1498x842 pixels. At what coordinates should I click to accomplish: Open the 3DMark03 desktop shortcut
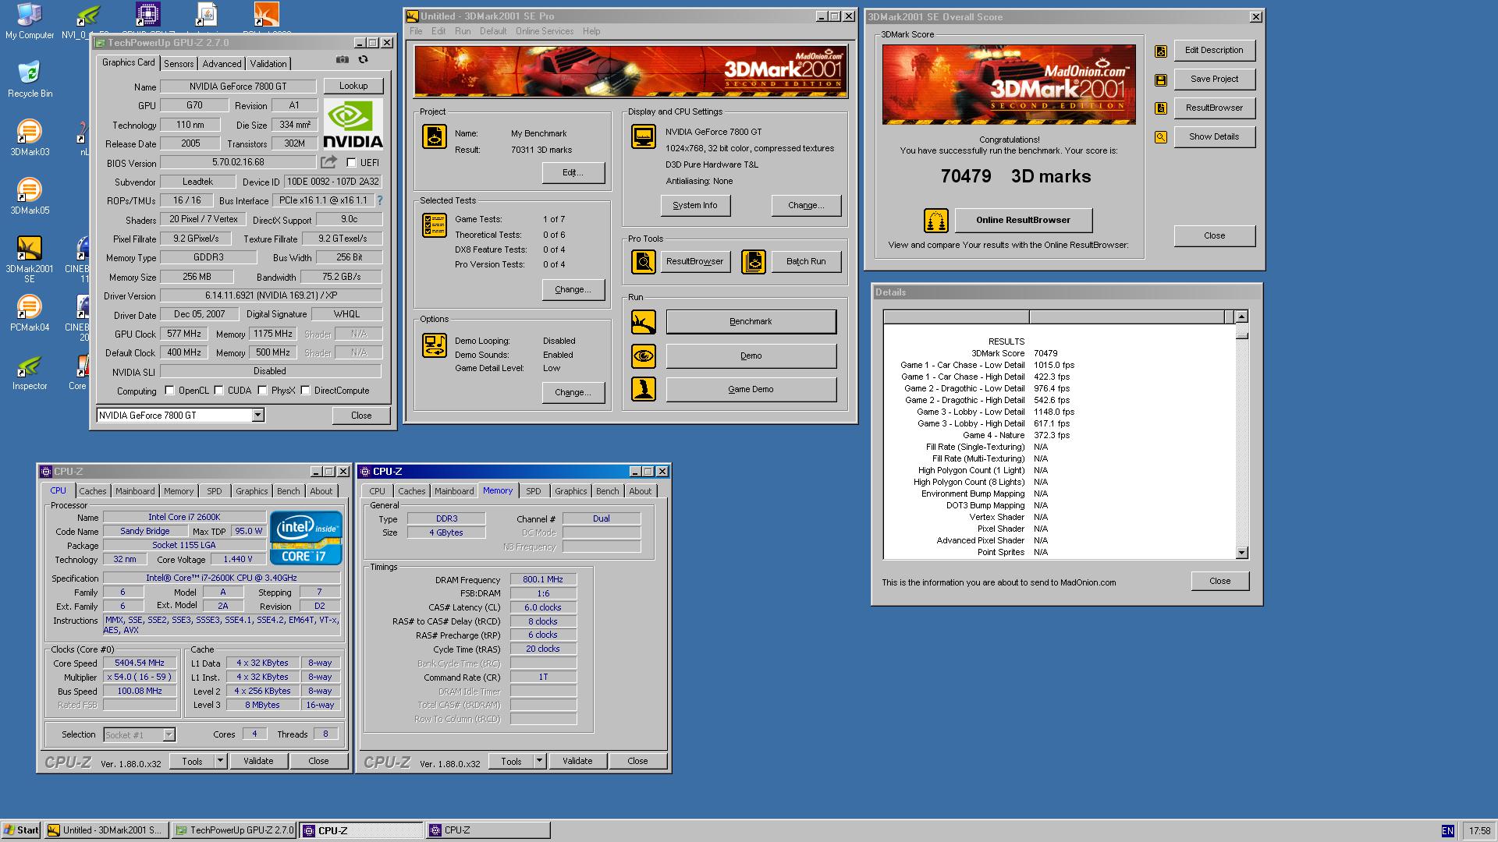click(x=30, y=138)
